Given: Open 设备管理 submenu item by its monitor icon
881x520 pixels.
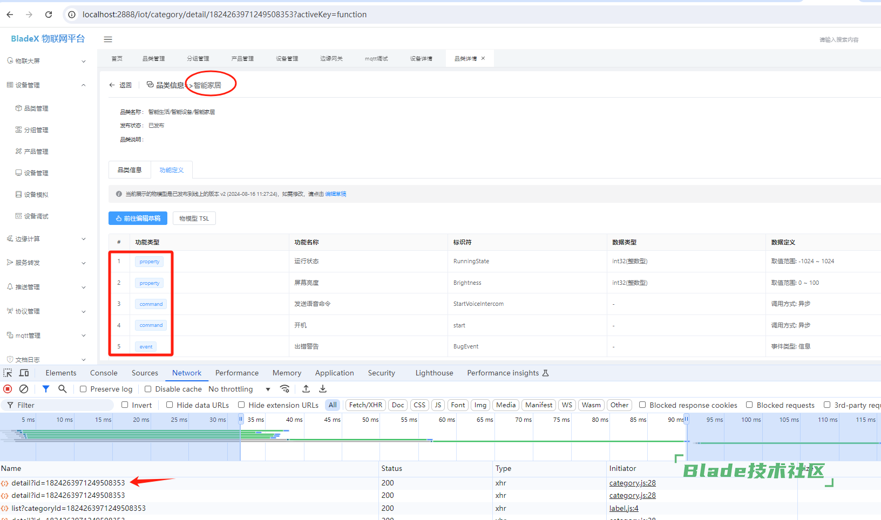Looking at the screenshot, I should pyautogui.click(x=19, y=173).
